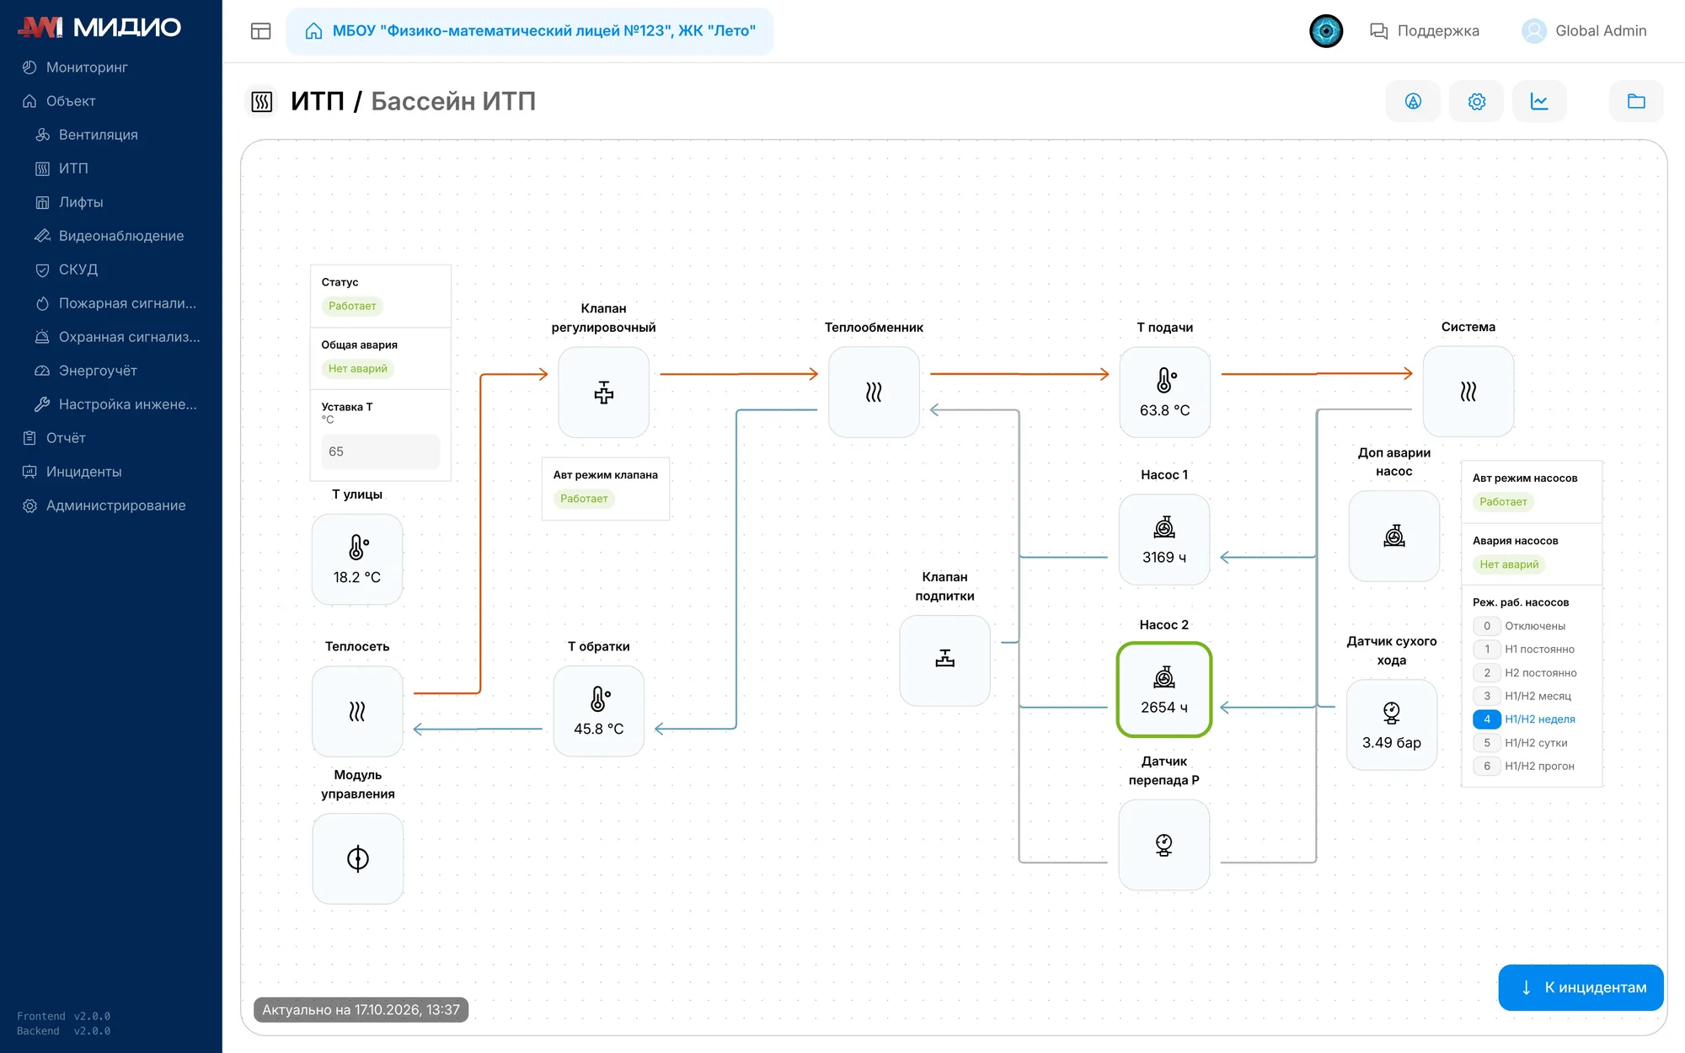This screenshot has height=1053, width=1685.
Task: Select pump mode Н1 постоянно
Action: point(1524,649)
